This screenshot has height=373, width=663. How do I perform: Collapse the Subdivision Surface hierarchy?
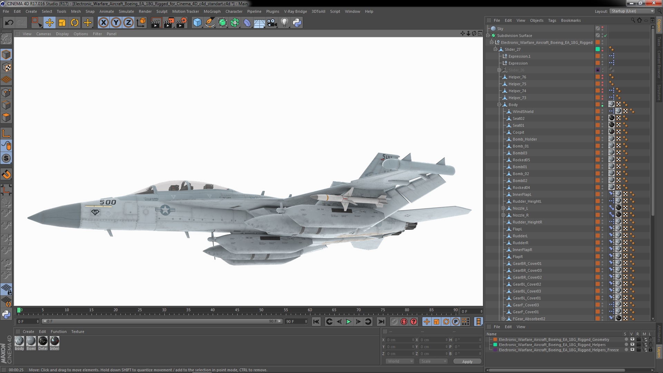tap(488, 36)
